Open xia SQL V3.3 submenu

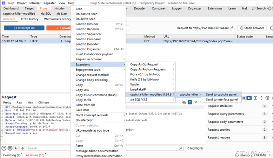tap(150, 99)
